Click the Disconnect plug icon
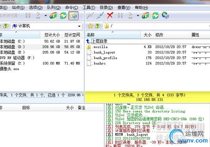Viewport: 210px width, 147px height. 100,15
